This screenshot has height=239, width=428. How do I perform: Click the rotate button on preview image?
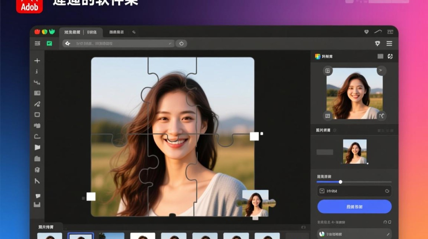pos(382,116)
